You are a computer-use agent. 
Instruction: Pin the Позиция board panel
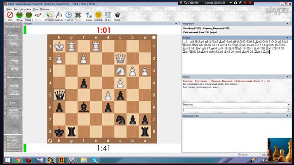click(176, 23)
